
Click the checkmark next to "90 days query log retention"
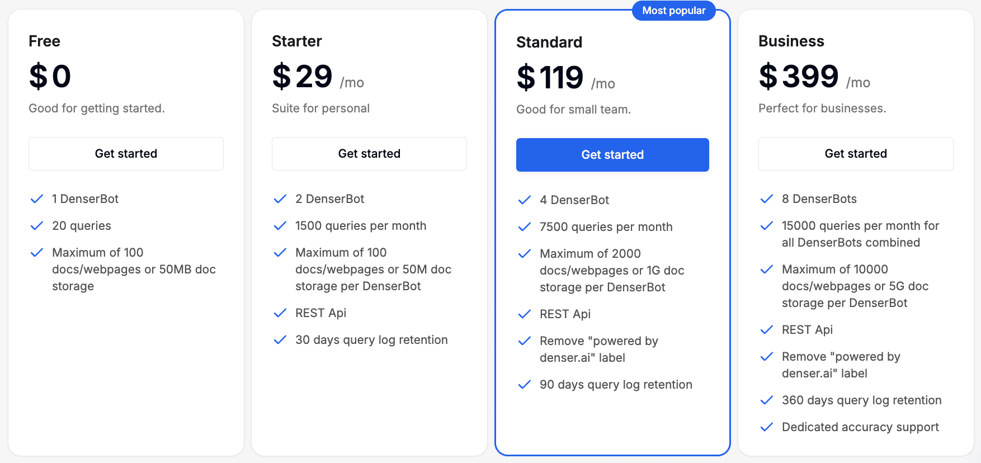525,385
